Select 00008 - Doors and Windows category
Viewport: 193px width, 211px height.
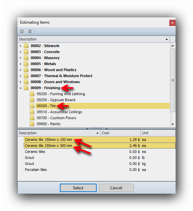point(55,82)
